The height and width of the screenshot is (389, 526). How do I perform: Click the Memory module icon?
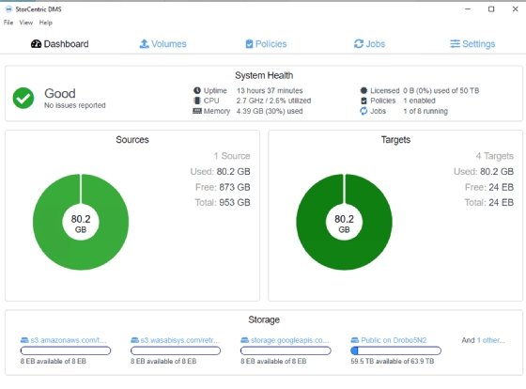click(197, 111)
